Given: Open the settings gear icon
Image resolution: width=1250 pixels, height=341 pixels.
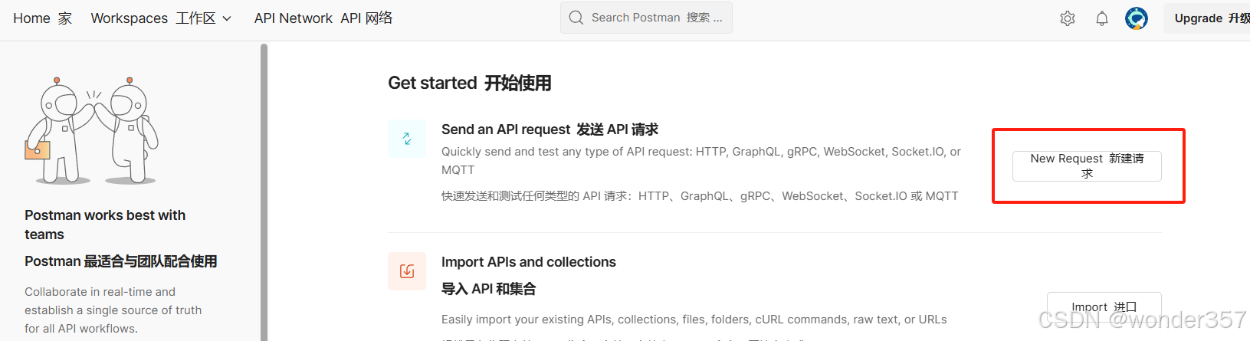Looking at the screenshot, I should tap(1068, 18).
